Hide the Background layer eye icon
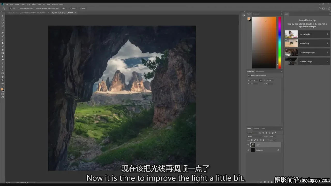The width and height of the screenshot is (331, 186). click(248, 150)
